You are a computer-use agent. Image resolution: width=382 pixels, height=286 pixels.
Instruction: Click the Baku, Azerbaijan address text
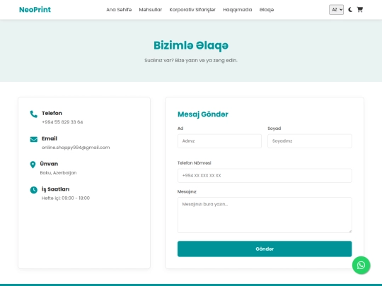pyautogui.click(x=58, y=173)
